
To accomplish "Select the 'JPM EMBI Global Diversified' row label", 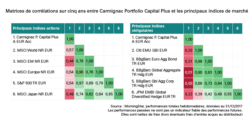I will [154, 94].
